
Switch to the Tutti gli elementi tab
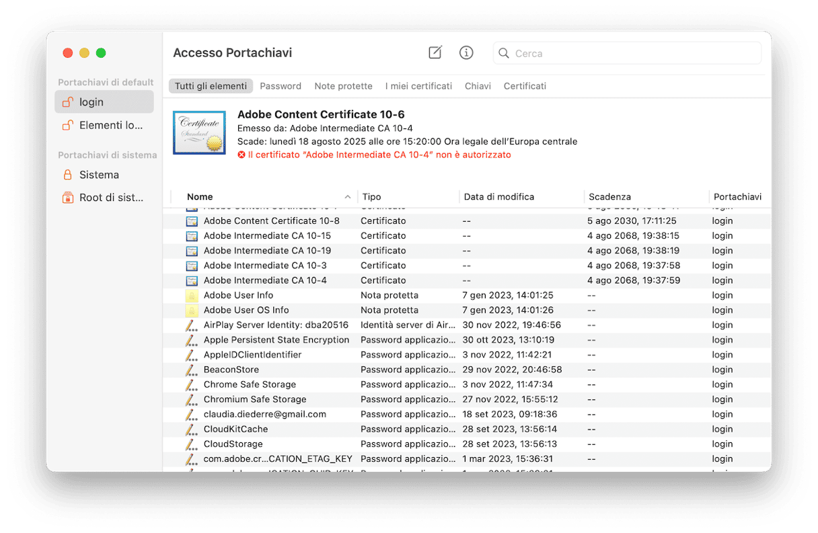[x=211, y=86]
